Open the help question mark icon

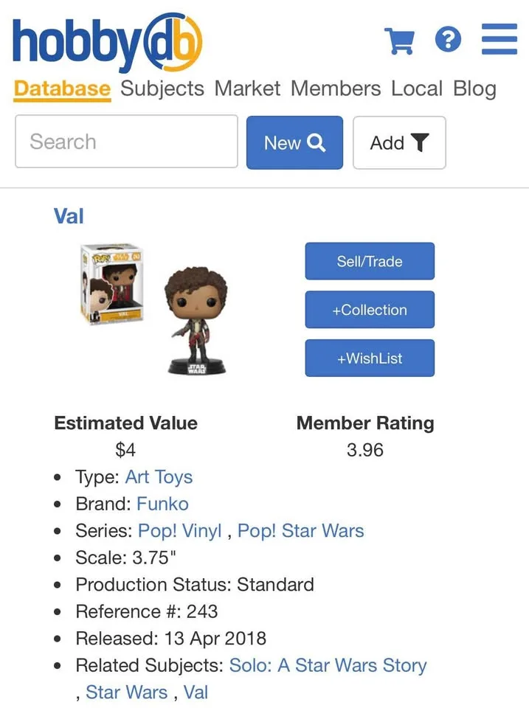point(449,41)
